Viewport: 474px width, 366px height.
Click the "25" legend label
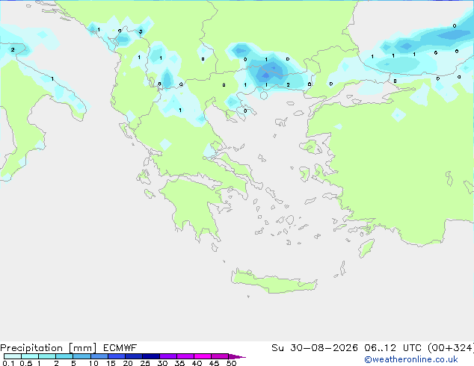(x=145, y=363)
